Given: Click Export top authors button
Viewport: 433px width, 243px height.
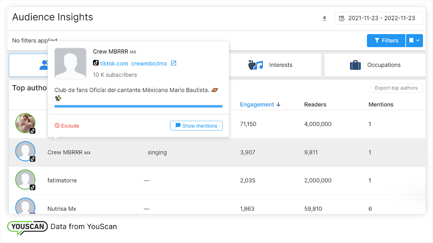Looking at the screenshot, I should coord(396,88).
